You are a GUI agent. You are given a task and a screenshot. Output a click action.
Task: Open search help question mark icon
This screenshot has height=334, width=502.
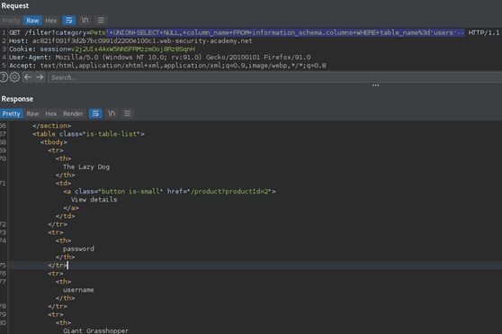pos(4,77)
